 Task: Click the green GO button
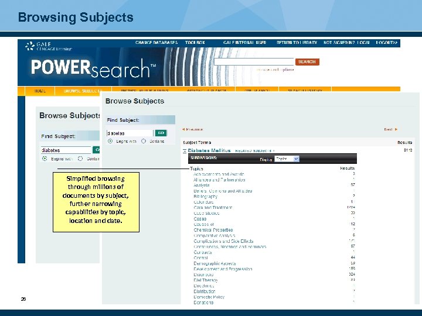[161, 133]
